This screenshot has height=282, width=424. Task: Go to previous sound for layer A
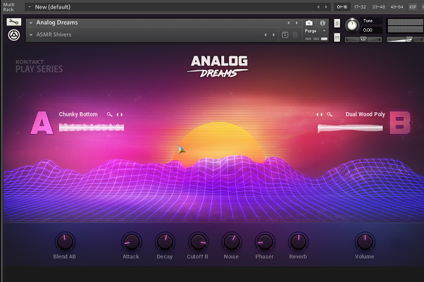117,115
